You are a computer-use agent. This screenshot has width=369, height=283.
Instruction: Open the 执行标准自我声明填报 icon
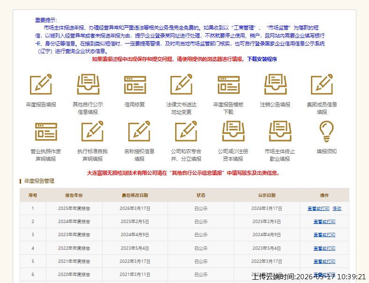click(92, 132)
